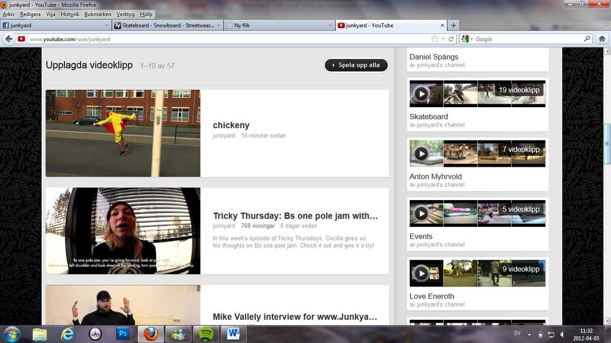Image resolution: width=611 pixels, height=343 pixels.
Task: Play the Events playlist via its play icon
Action: click(x=421, y=214)
